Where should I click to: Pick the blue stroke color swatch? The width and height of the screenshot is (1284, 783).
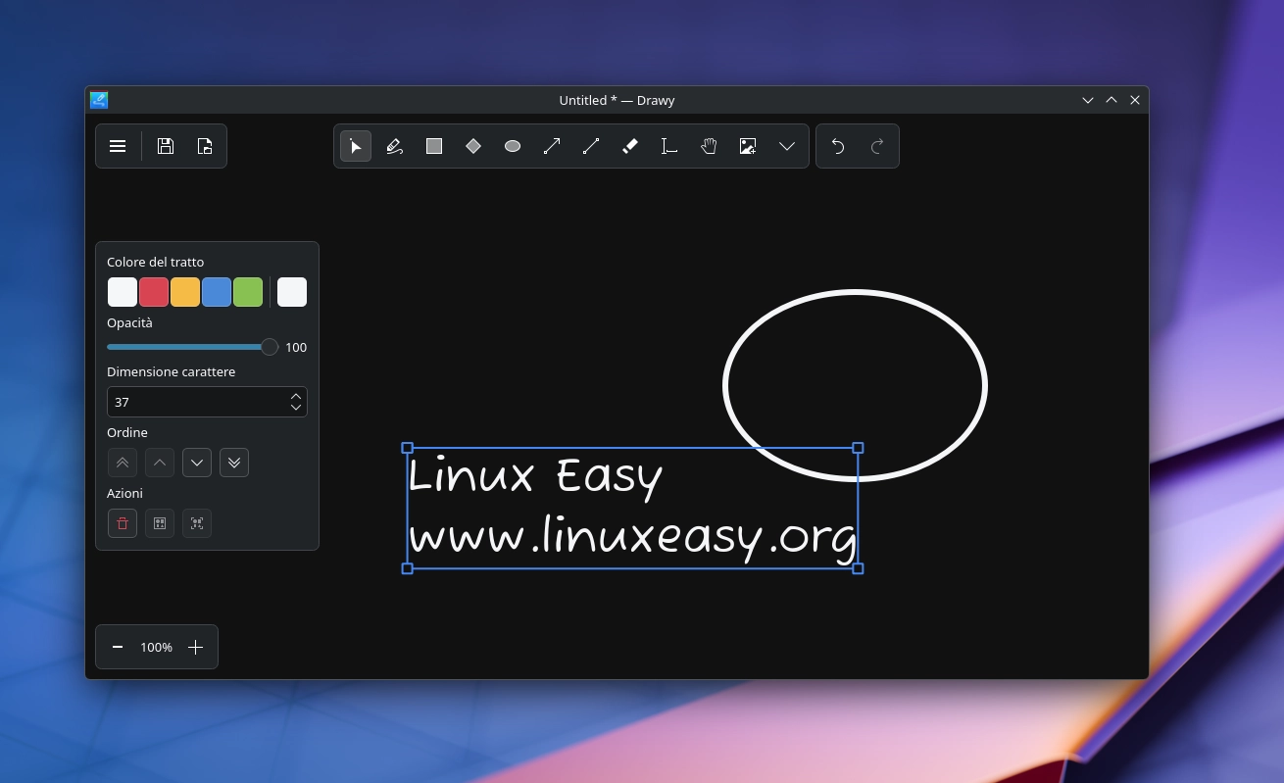click(x=217, y=292)
